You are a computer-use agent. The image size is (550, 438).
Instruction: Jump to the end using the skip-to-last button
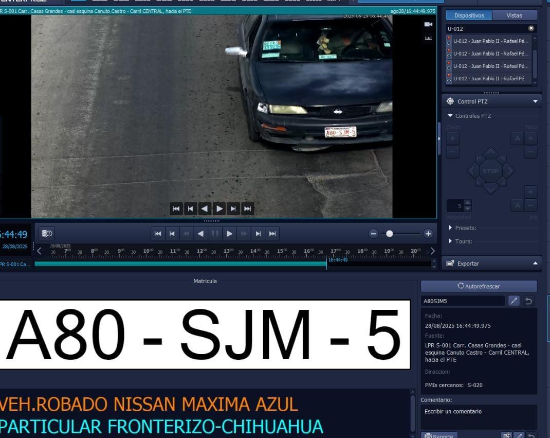point(272,234)
